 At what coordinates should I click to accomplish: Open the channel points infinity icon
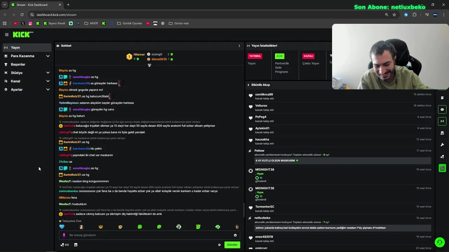click(65, 245)
